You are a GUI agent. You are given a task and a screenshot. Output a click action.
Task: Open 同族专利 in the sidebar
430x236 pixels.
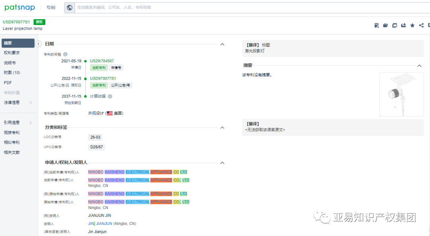click(12, 132)
